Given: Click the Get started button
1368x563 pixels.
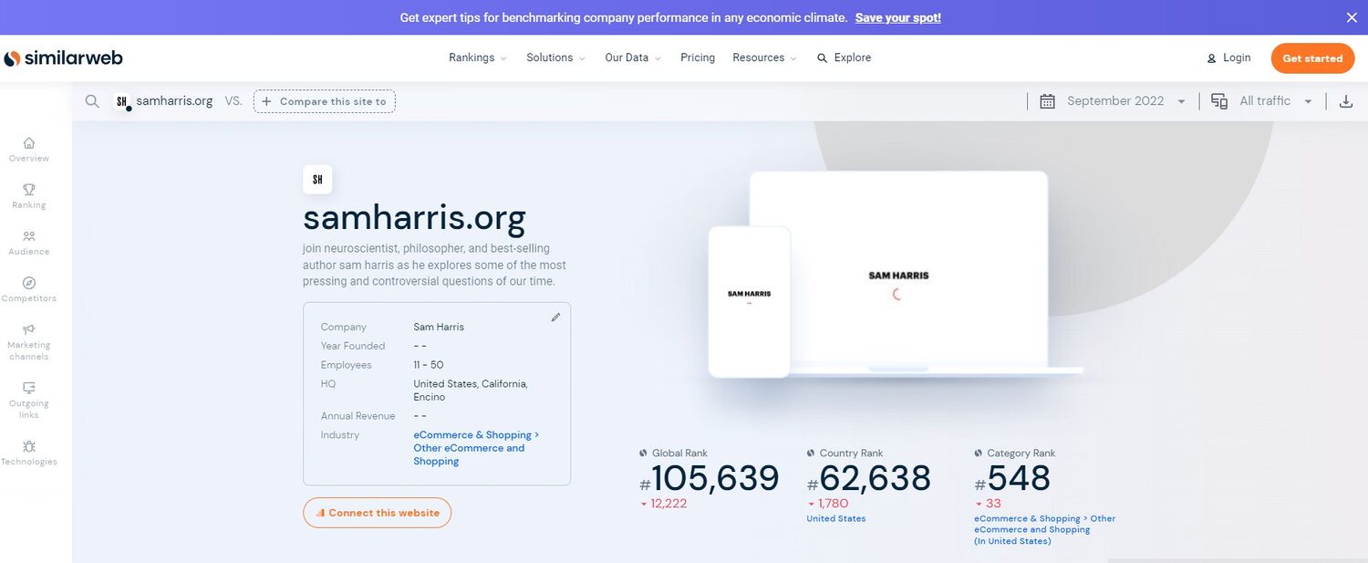Looking at the screenshot, I should pos(1311,58).
